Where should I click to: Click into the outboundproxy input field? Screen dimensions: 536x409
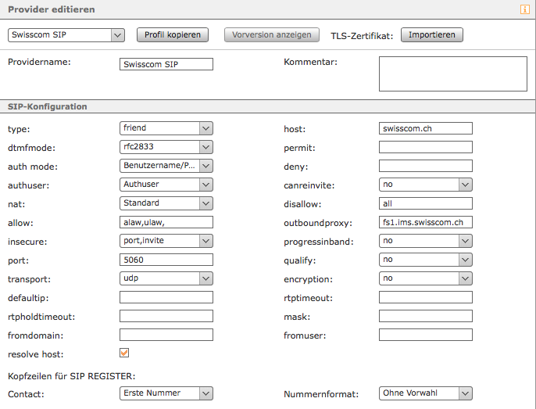tap(425, 222)
